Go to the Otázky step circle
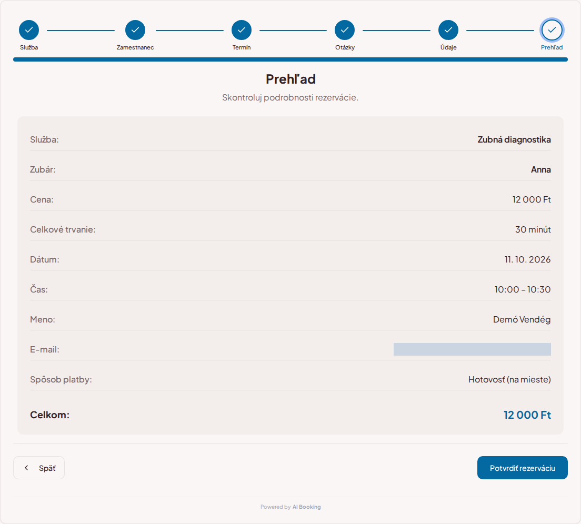Screen dimensions: 581x524 tap(345, 30)
